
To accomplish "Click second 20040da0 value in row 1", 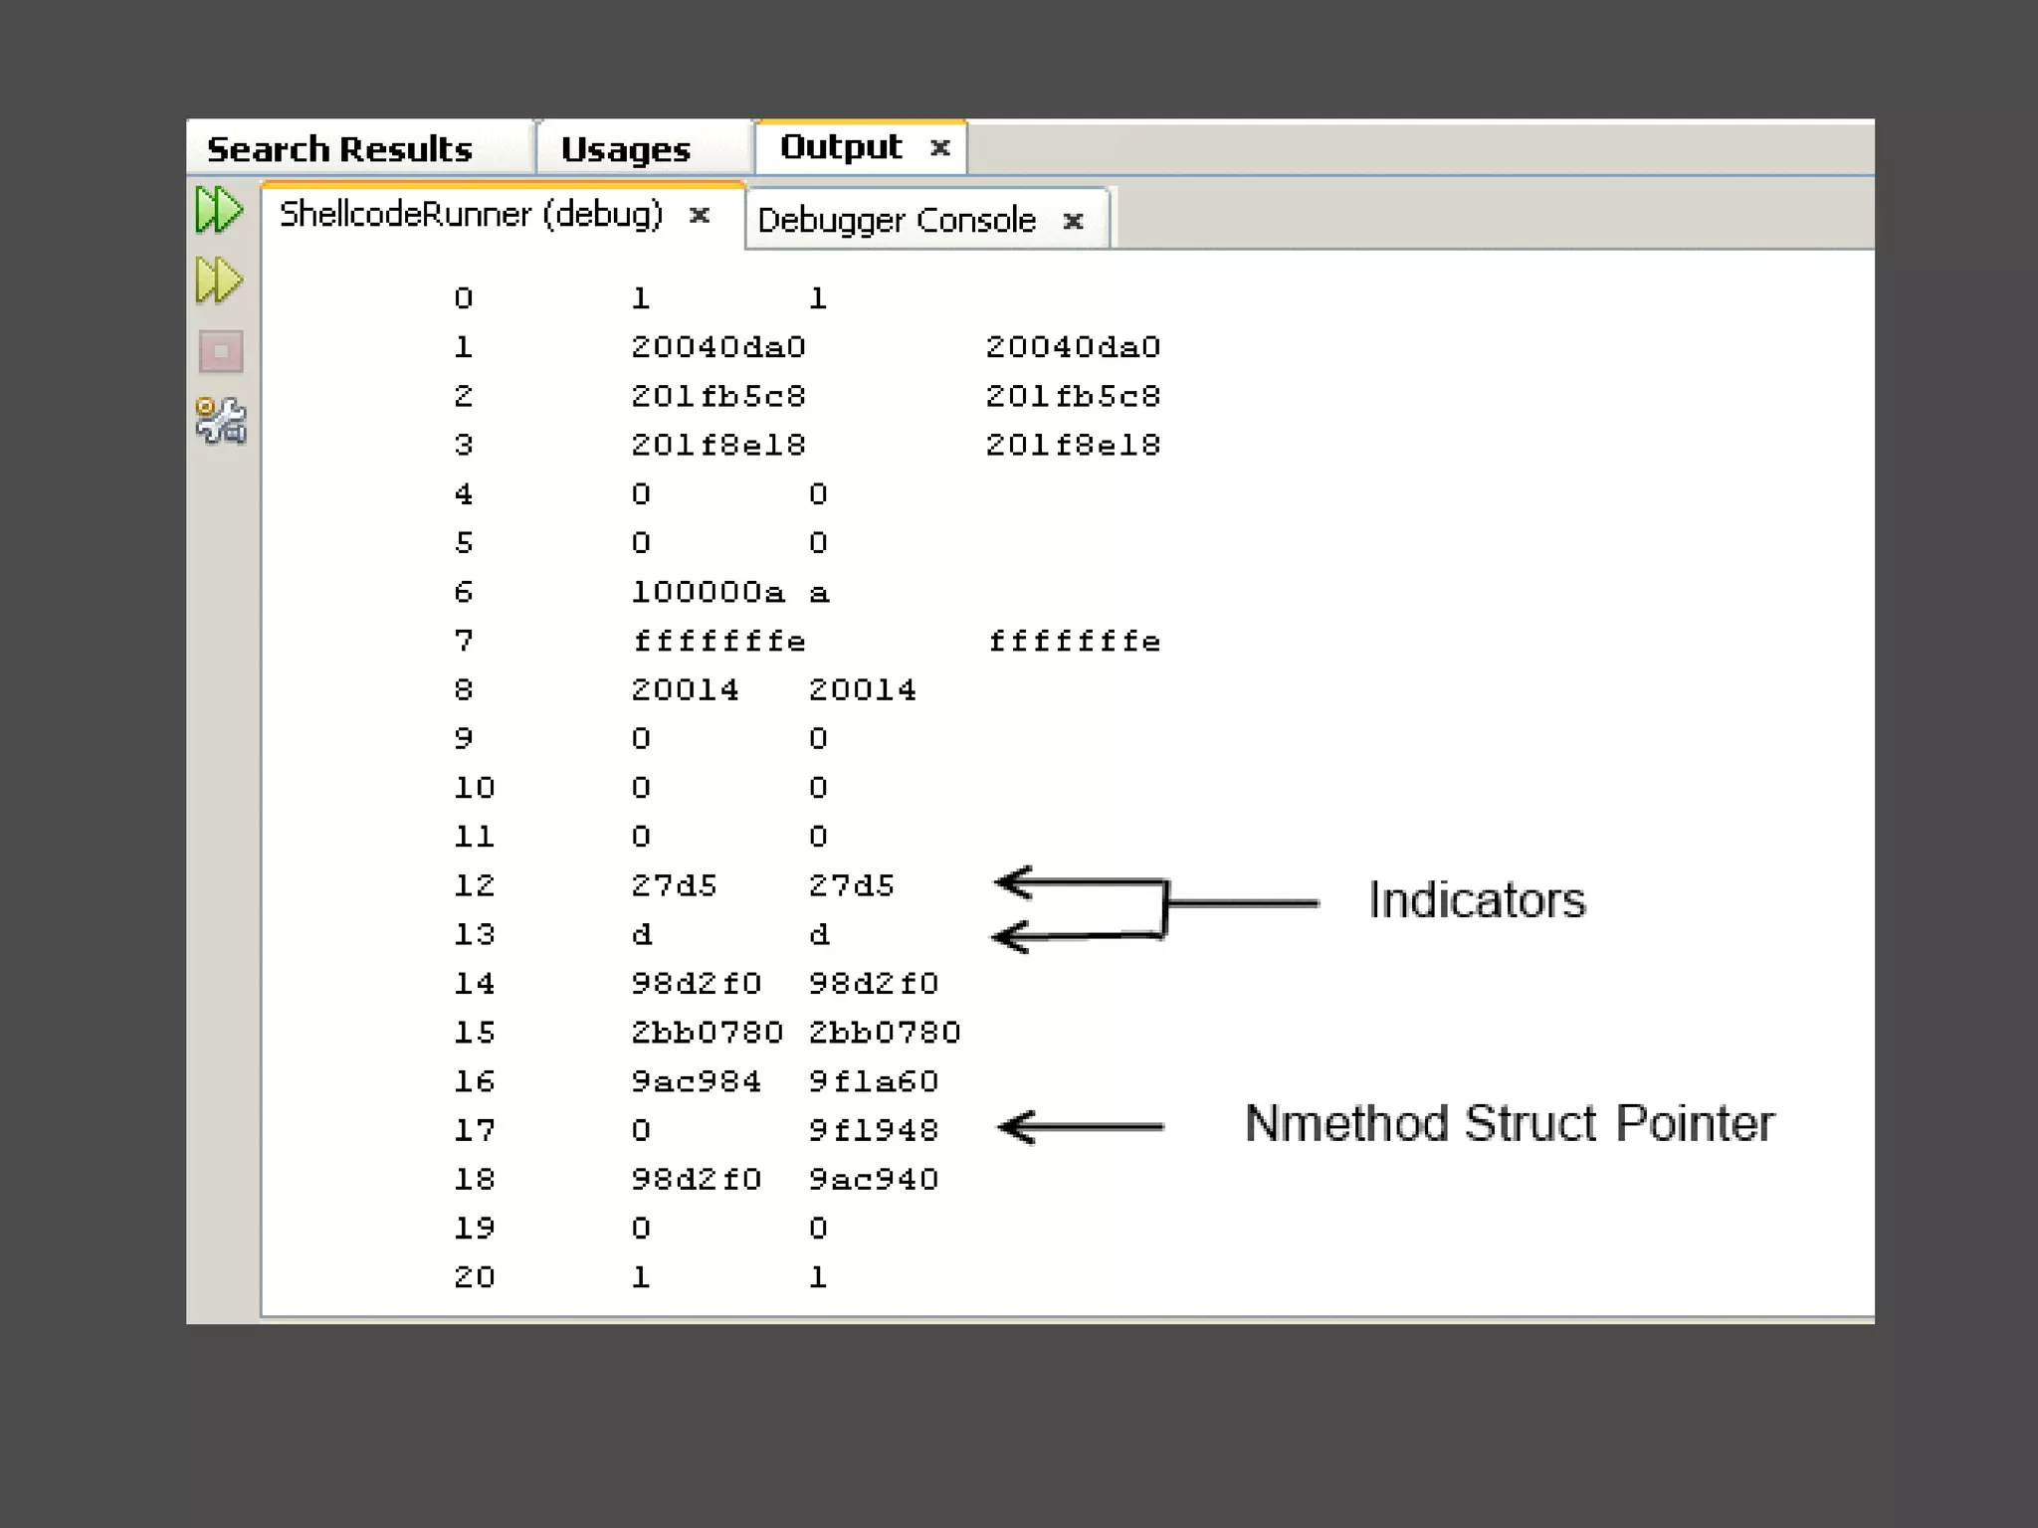I will (1073, 347).
